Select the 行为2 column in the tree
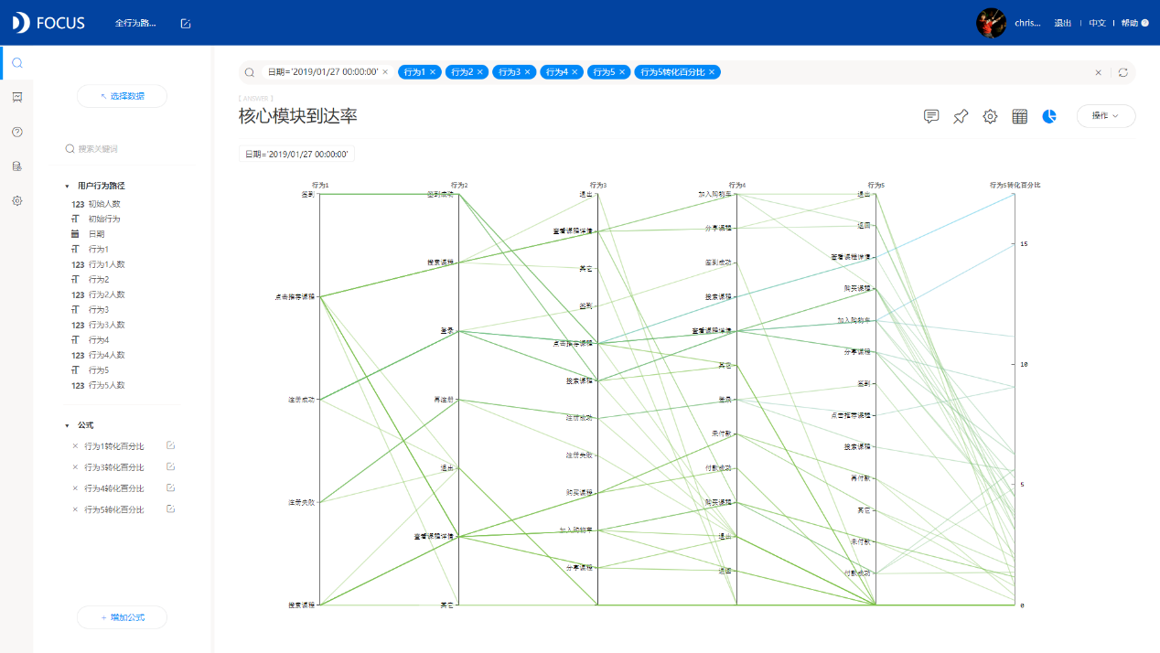This screenshot has width=1160, height=653. pos(99,280)
